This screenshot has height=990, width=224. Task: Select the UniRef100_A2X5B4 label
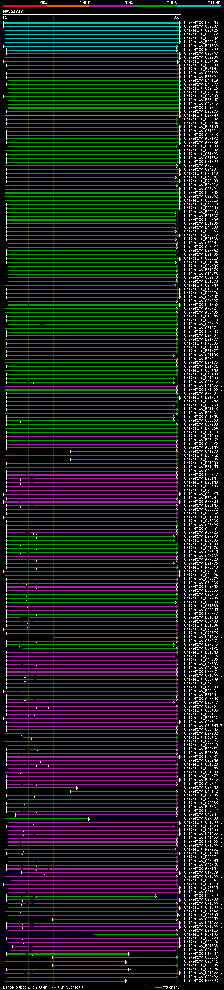click(x=201, y=123)
